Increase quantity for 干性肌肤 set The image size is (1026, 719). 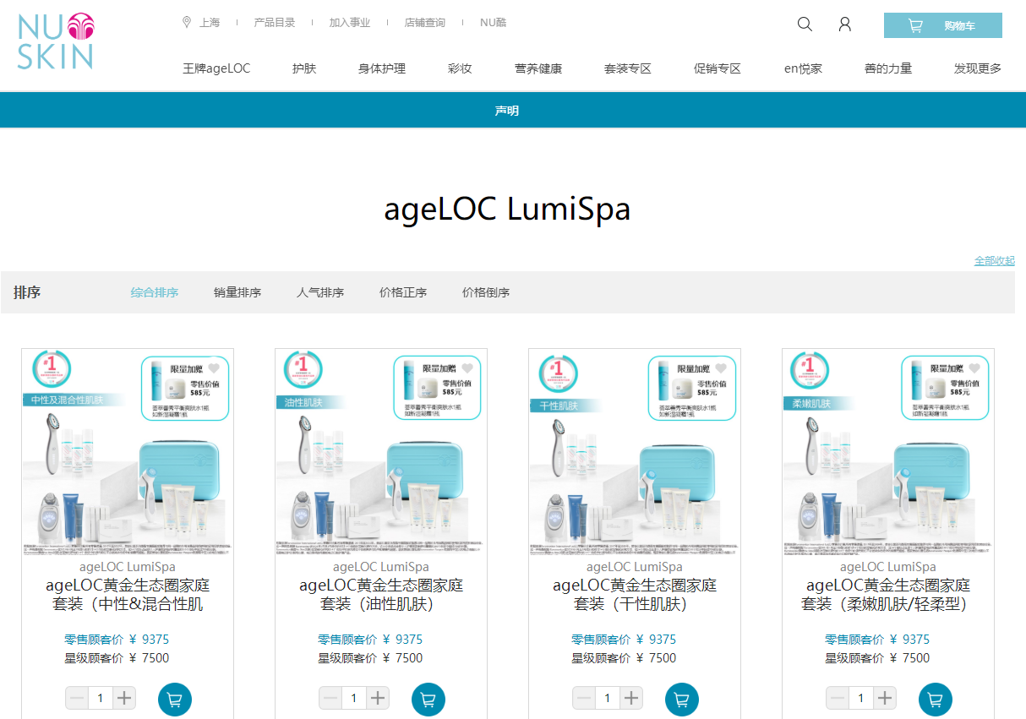coord(631,698)
